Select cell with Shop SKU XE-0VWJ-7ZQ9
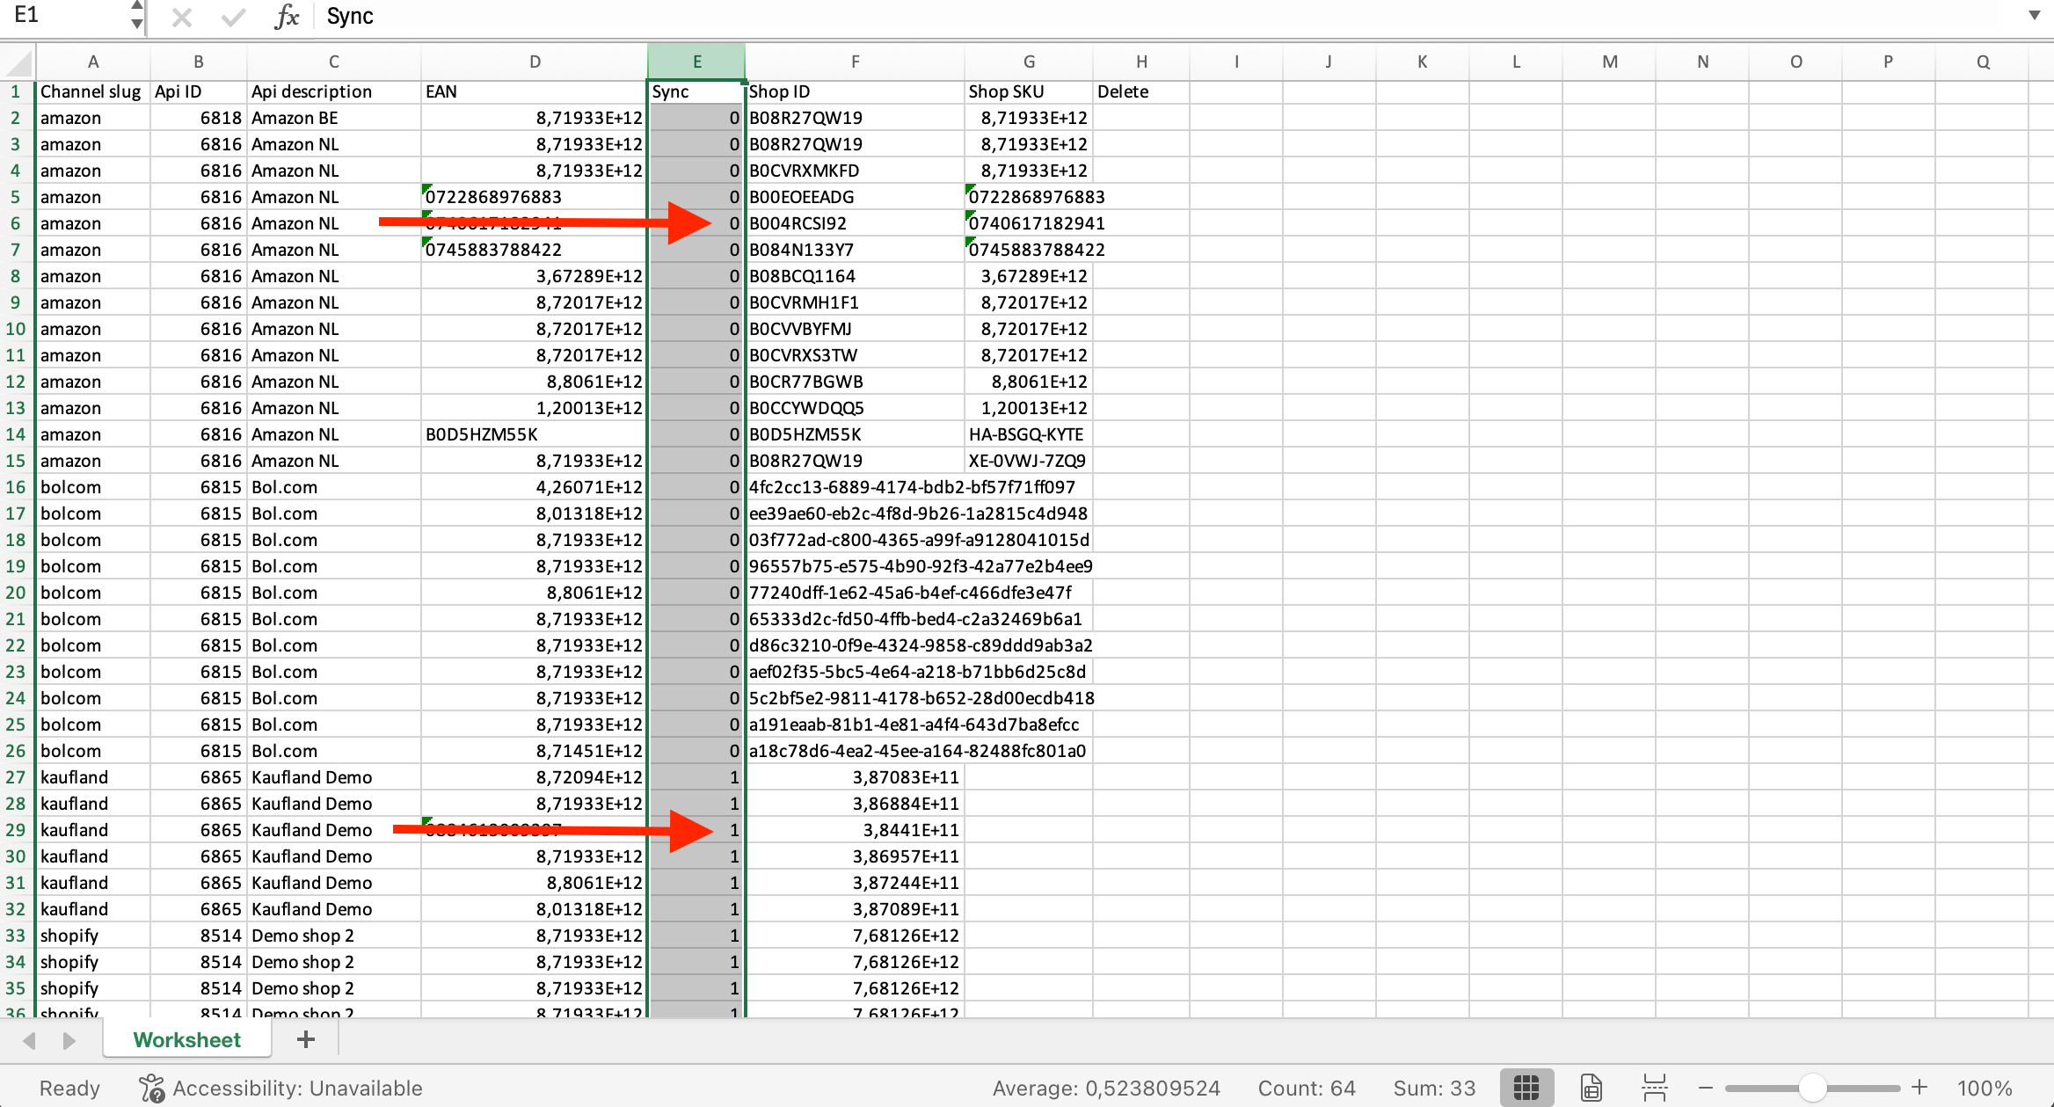2054x1107 pixels. (1029, 461)
